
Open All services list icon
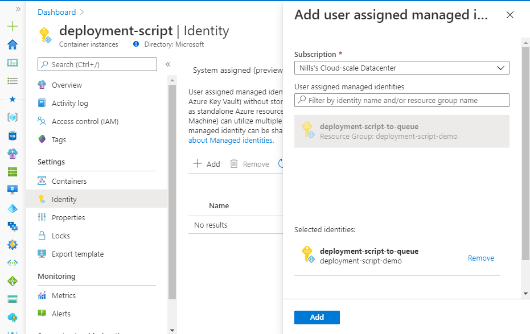click(x=13, y=81)
